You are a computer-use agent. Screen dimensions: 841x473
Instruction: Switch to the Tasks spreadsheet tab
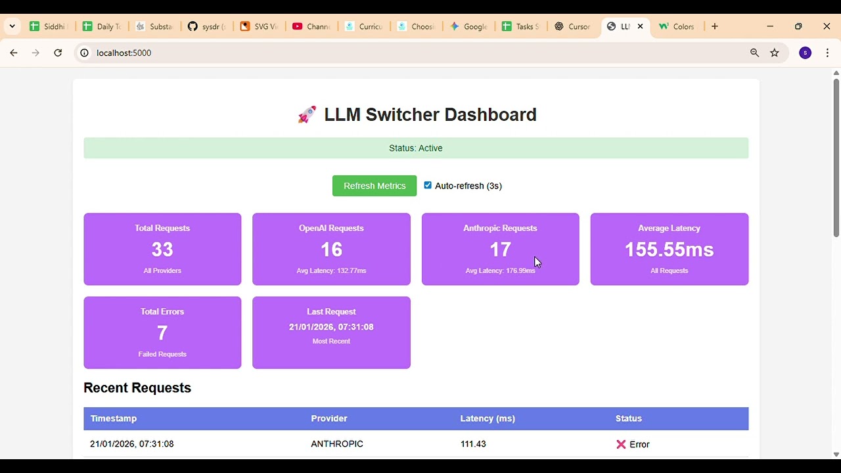click(521, 26)
